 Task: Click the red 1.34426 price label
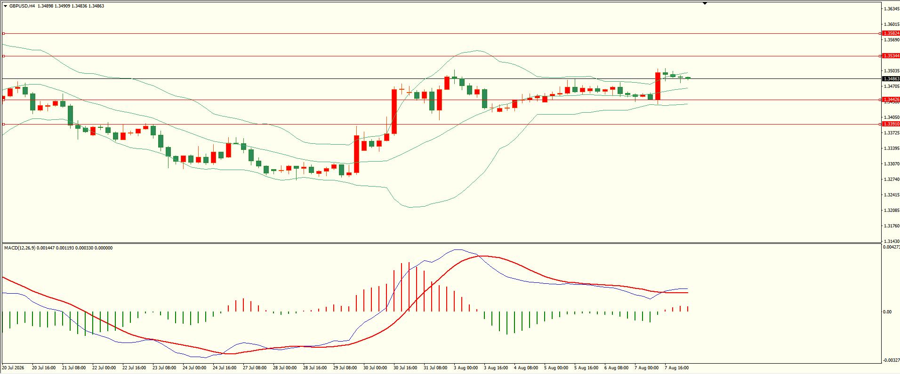[x=891, y=100]
